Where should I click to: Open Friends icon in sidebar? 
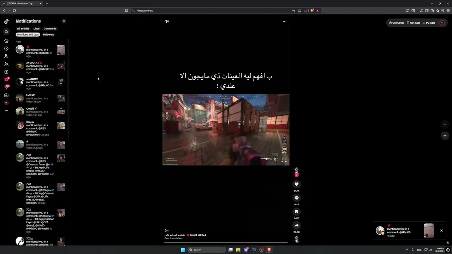click(6, 64)
